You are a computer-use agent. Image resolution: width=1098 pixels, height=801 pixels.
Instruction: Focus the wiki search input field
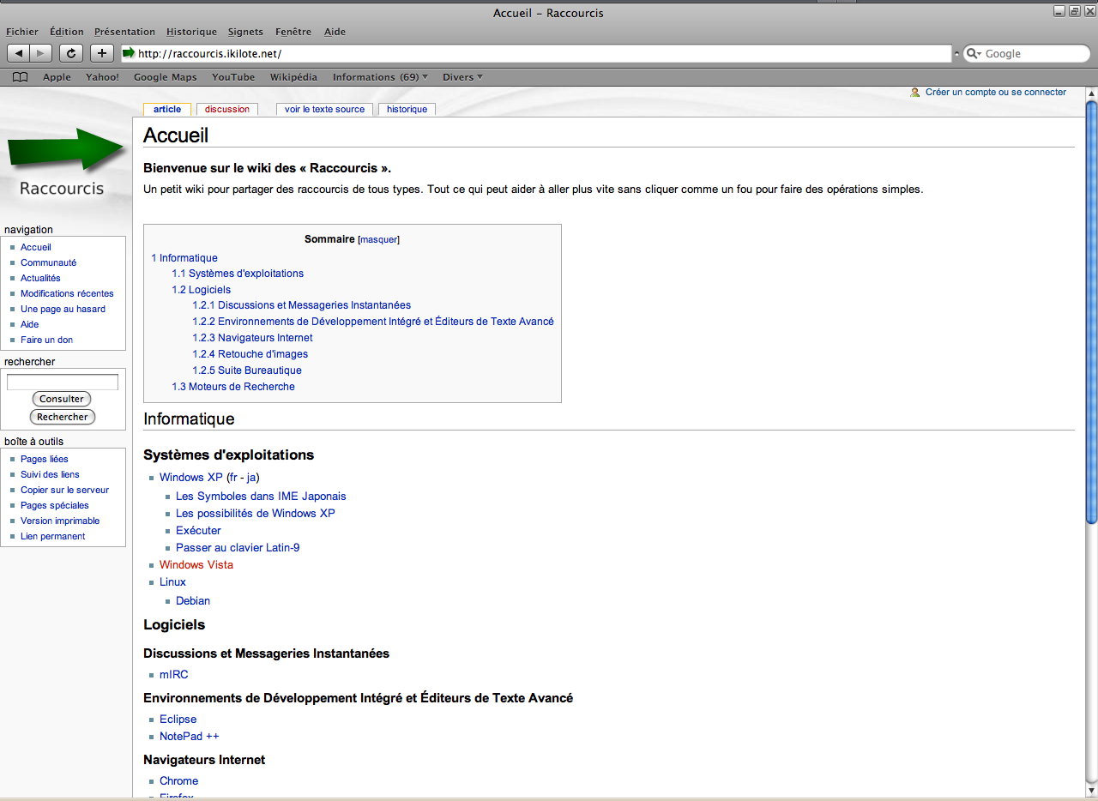pyautogui.click(x=63, y=382)
